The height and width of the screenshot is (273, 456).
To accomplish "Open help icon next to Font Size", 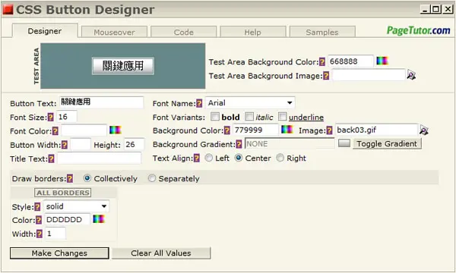I will pyautogui.click(x=51, y=118).
